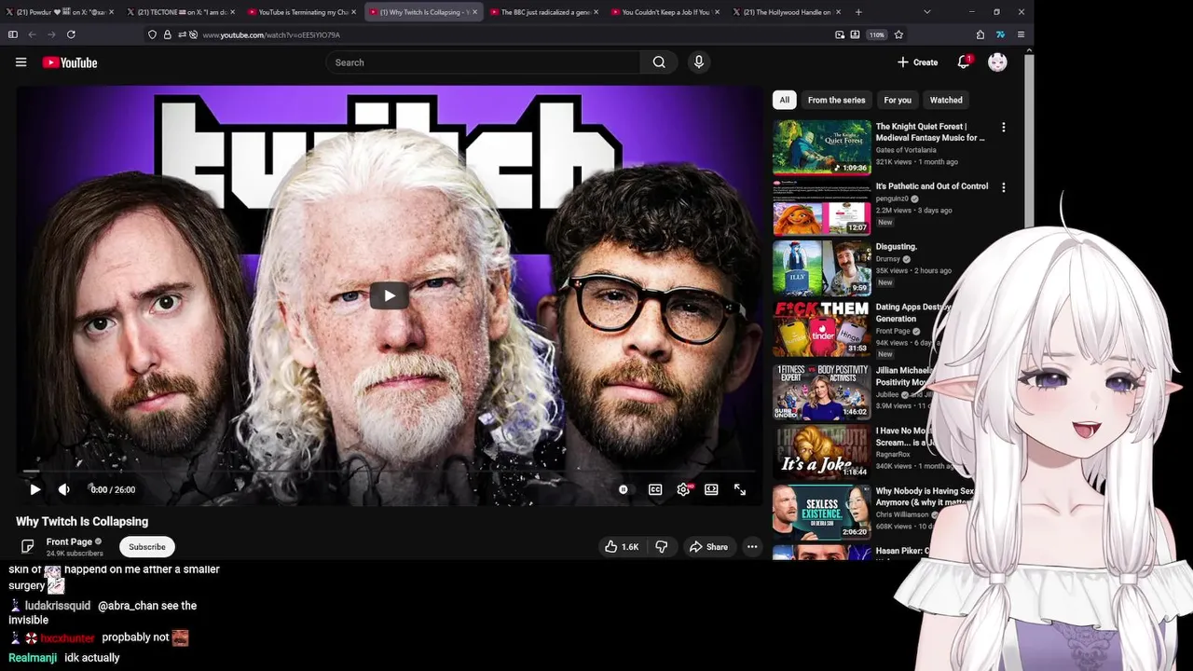Screen dimensions: 1193x671
Task: Click the URL address bar
Action: (x=513, y=34)
